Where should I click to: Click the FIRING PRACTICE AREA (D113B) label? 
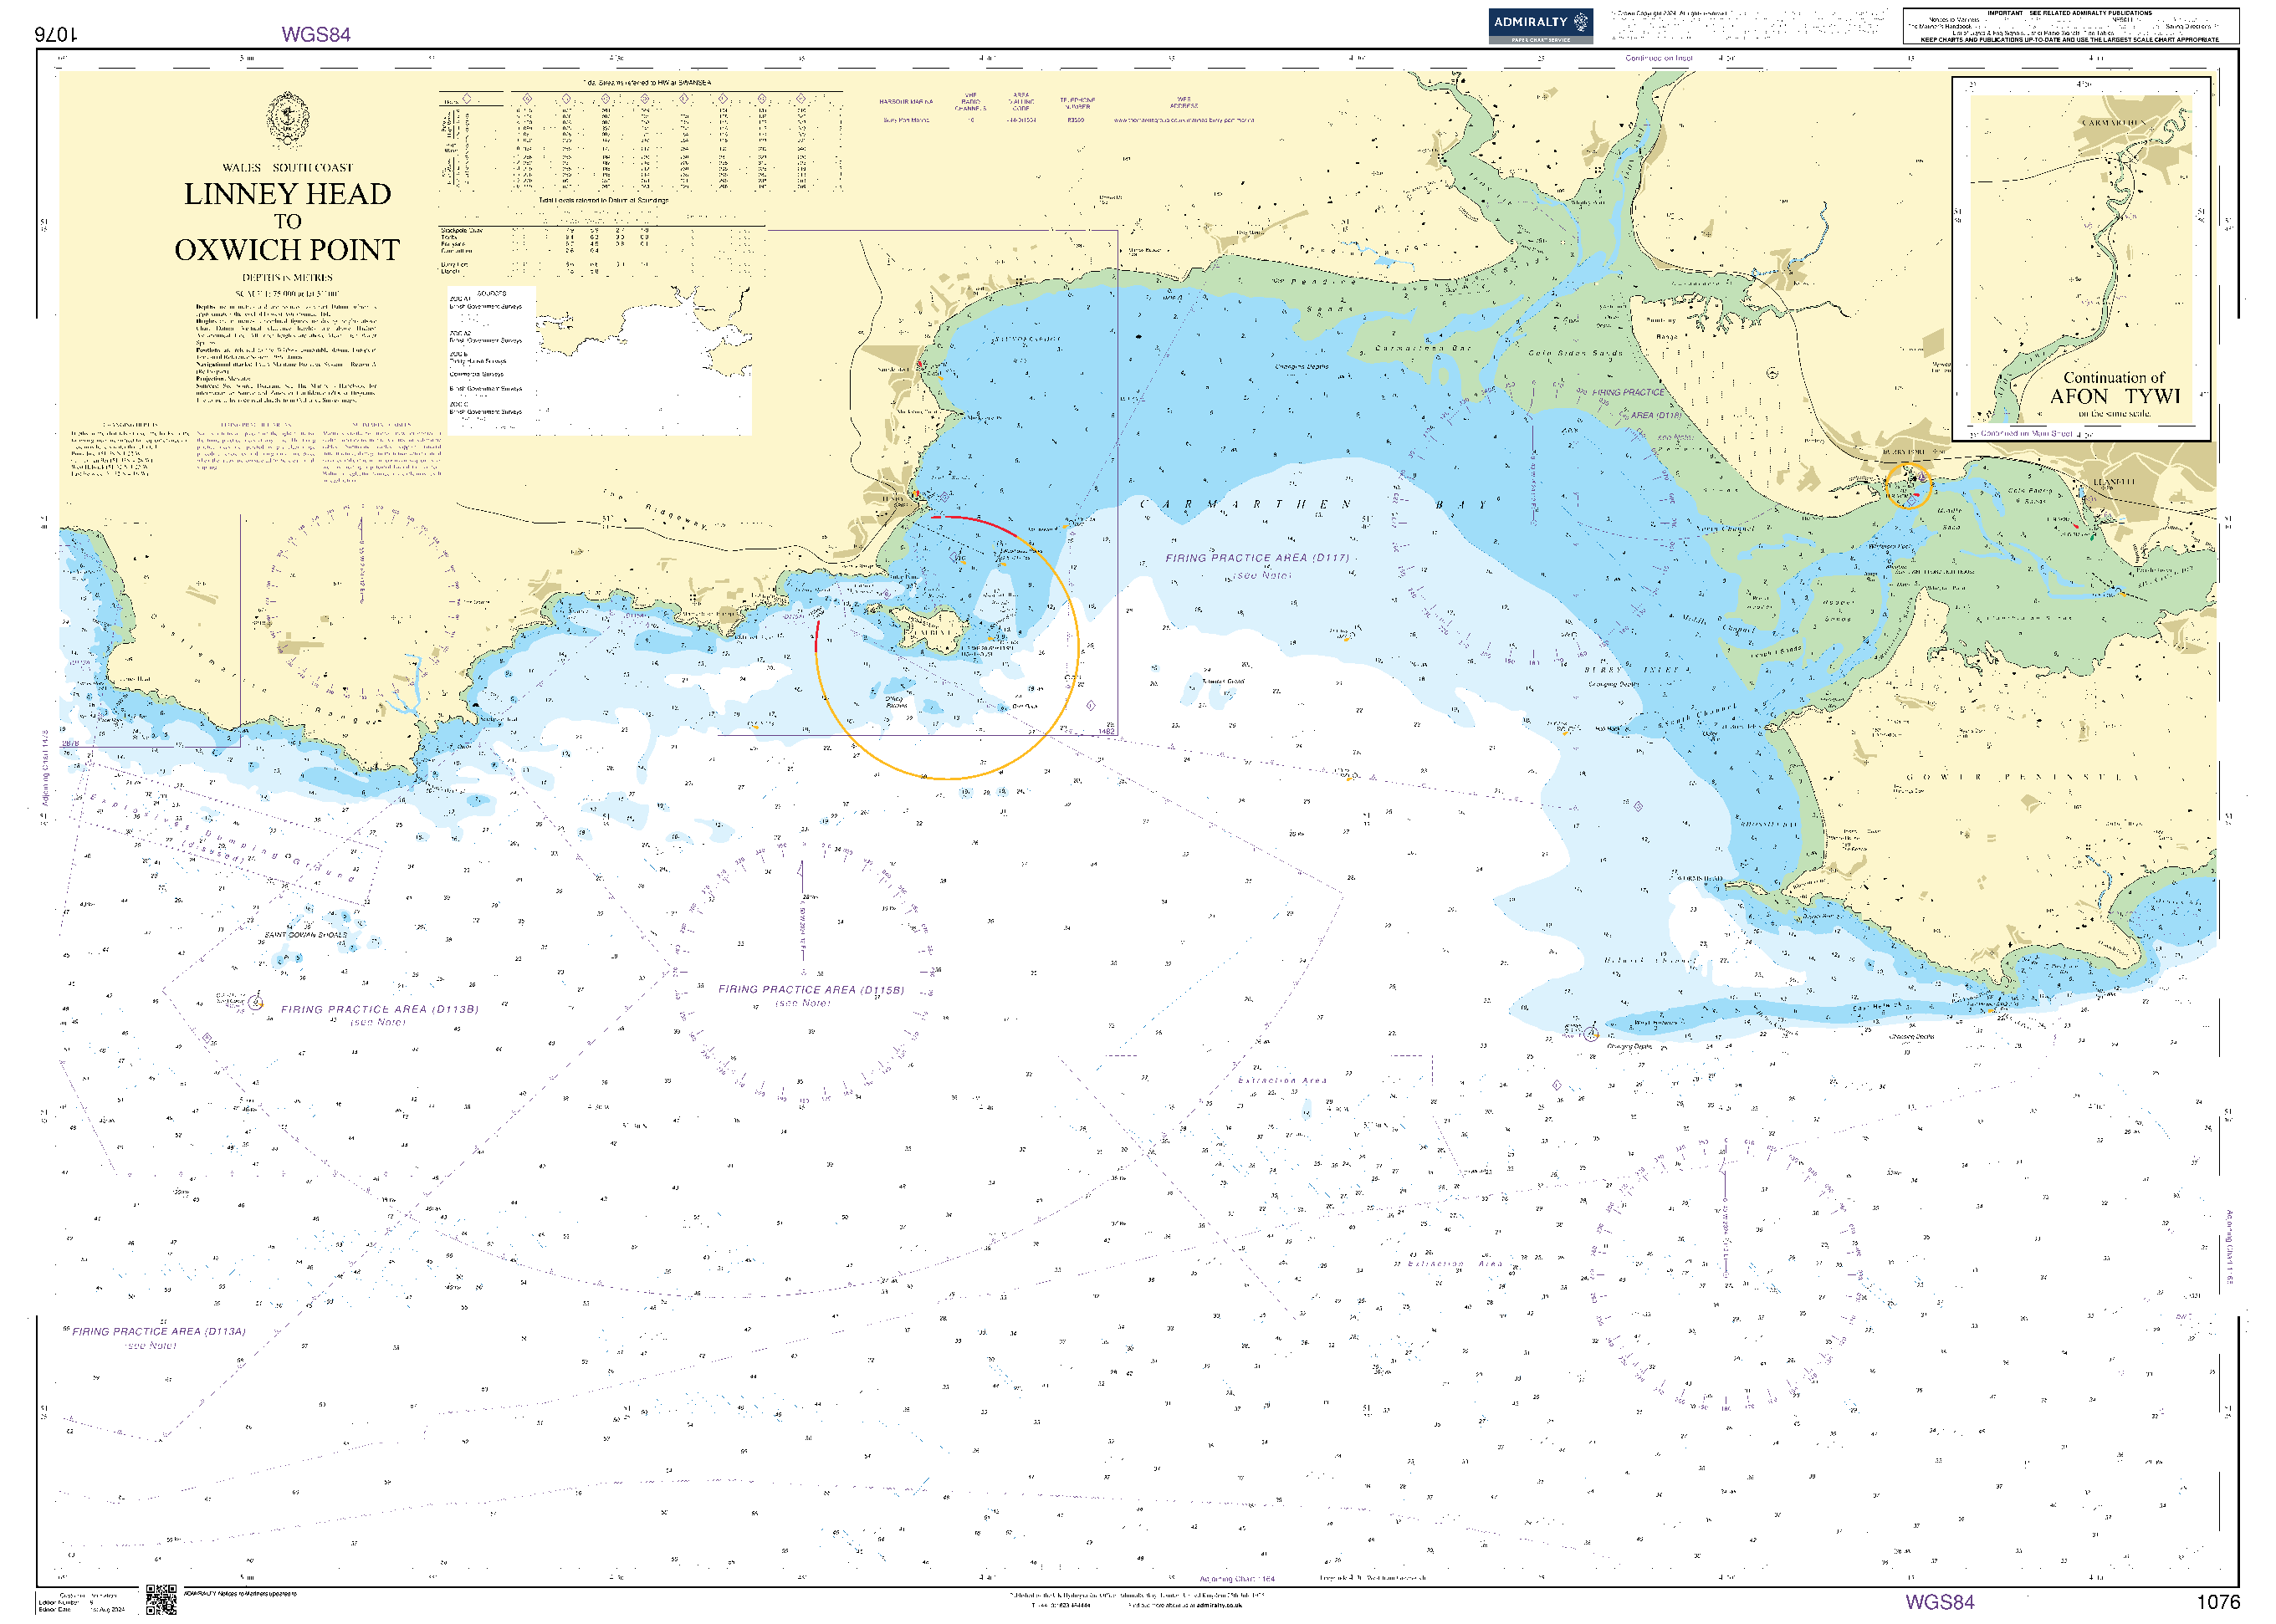(x=380, y=1010)
